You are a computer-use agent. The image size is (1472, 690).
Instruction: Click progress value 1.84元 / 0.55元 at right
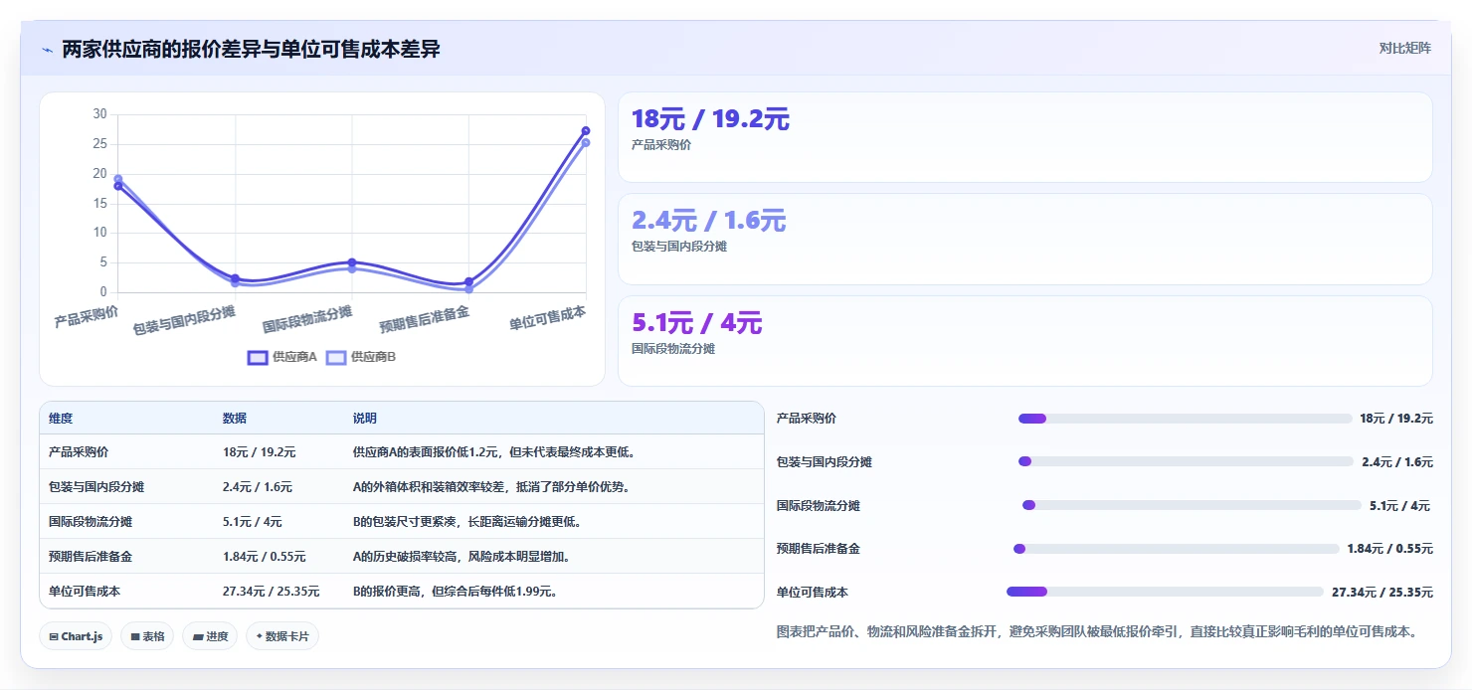point(1389,549)
